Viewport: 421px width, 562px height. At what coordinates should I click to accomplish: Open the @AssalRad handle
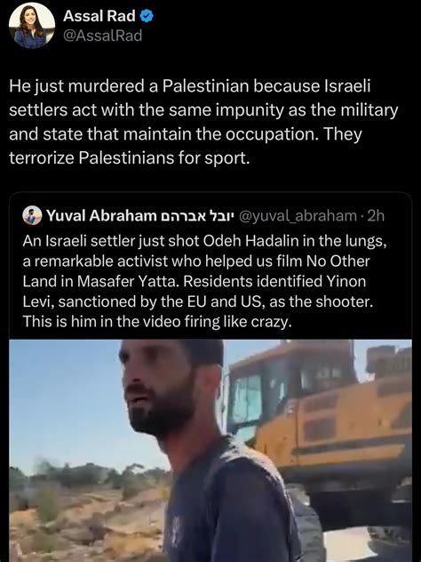pos(102,36)
